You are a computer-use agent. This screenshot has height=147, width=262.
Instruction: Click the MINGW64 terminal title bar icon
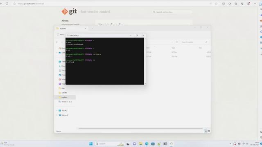tap(68, 36)
